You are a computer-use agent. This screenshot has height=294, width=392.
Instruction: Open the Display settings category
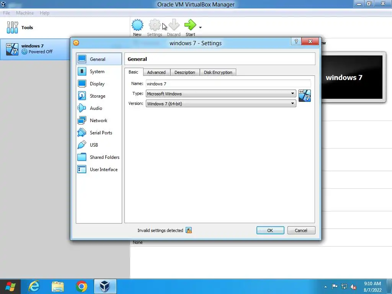point(99,84)
